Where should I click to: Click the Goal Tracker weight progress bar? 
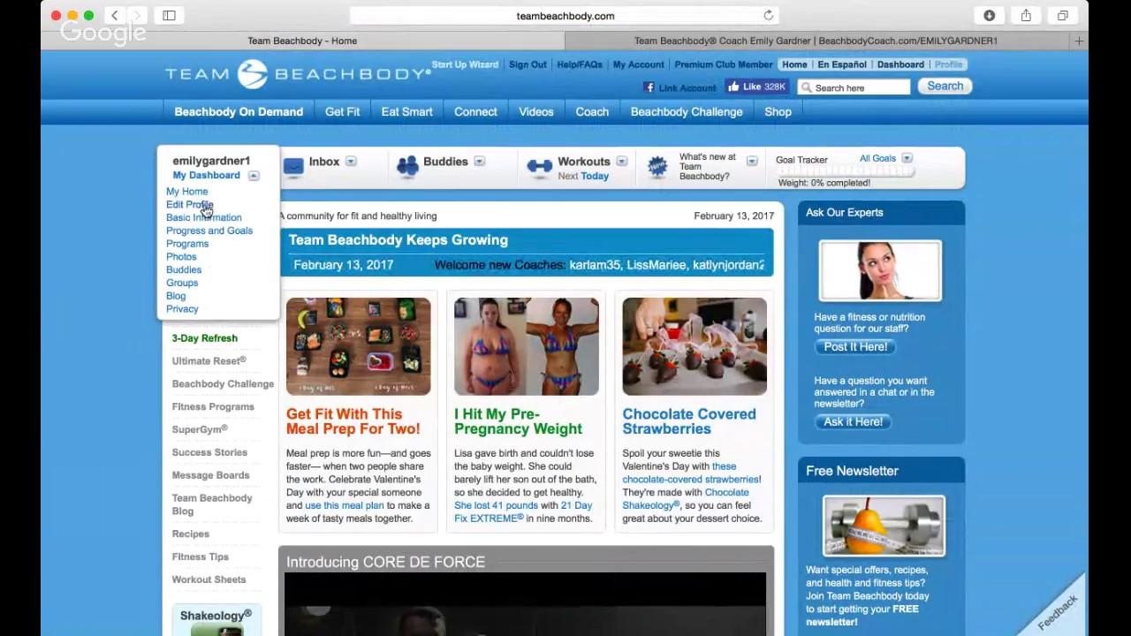click(x=846, y=171)
